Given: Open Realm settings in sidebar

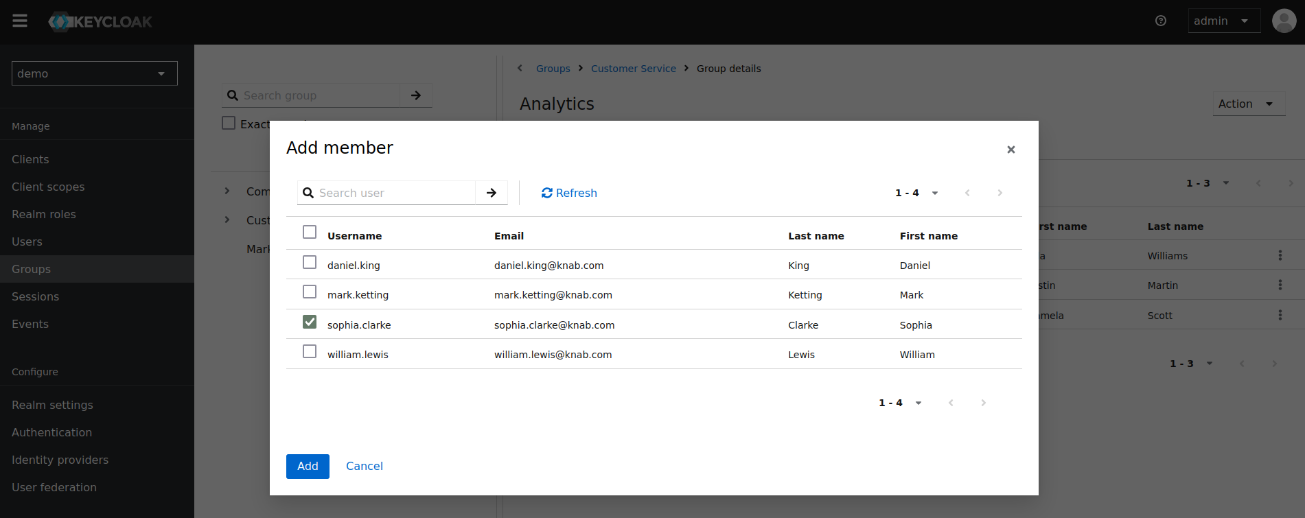Looking at the screenshot, I should (52, 405).
